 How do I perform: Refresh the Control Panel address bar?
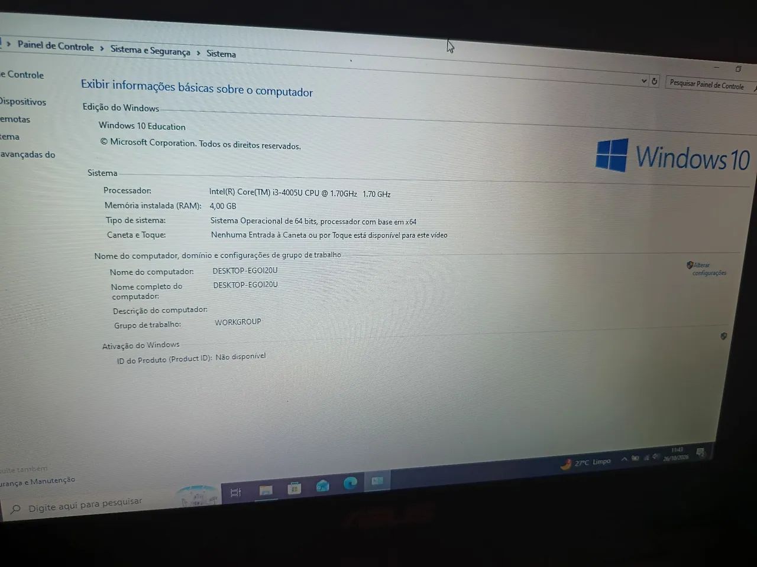point(654,82)
